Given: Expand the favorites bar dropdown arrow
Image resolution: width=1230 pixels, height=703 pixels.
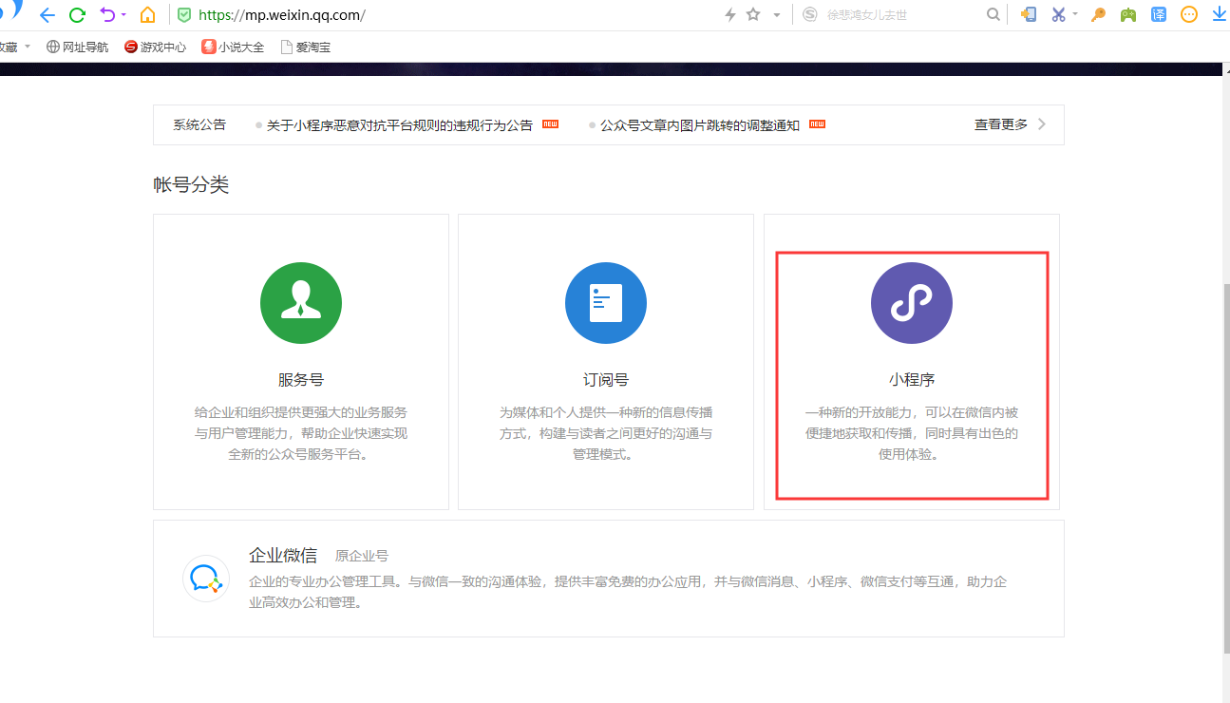Looking at the screenshot, I should (x=28, y=47).
